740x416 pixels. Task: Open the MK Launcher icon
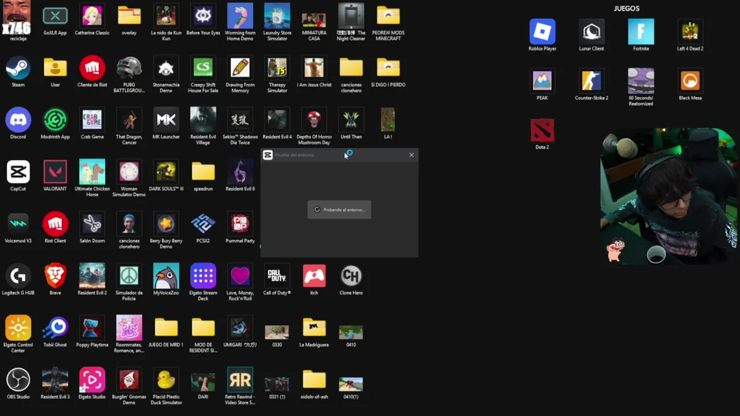click(x=166, y=120)
